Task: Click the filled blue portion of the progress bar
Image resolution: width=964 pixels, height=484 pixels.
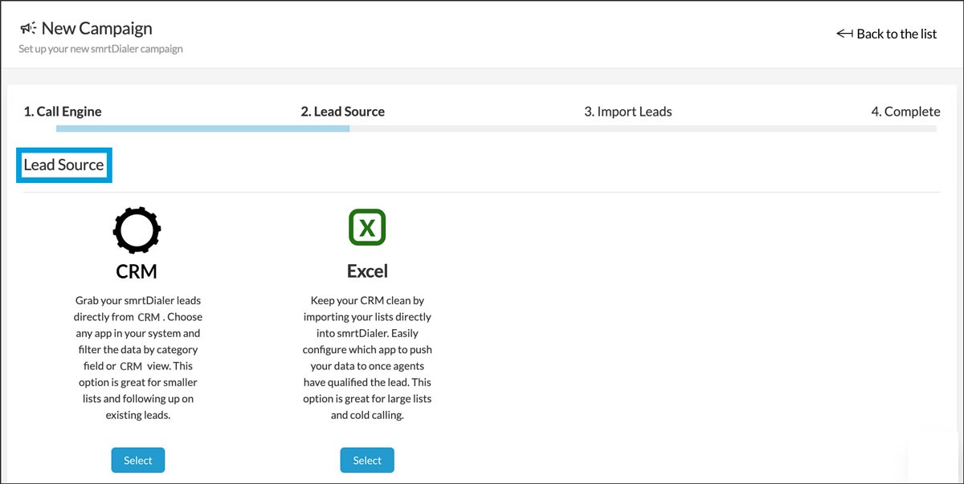Action: (201, 128)
